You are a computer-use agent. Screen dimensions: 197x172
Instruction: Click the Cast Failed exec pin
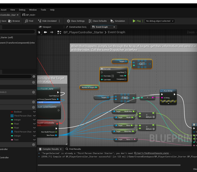click(58, 96)
